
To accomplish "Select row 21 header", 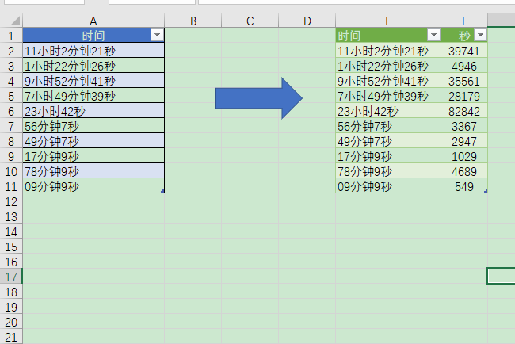I will tap(11, 337).
